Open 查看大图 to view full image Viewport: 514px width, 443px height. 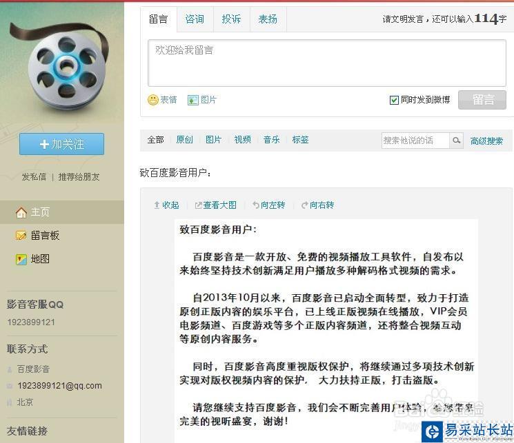point(216,205)
